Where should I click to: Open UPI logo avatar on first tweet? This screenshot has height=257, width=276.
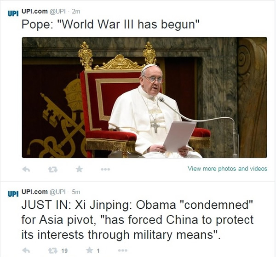(13, 13)
